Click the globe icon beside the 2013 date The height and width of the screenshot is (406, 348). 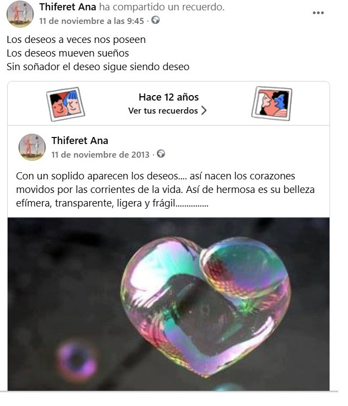pyautogui.click(x=161, y=154)
